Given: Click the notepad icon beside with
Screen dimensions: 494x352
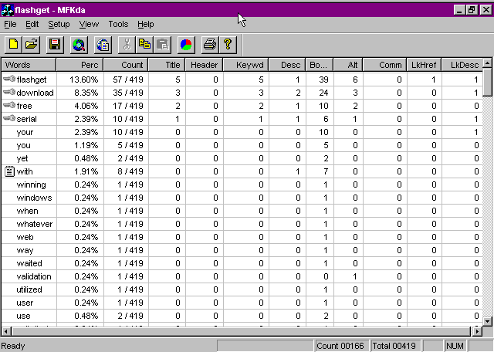Looking at the screenshot, I should (9, 171).
